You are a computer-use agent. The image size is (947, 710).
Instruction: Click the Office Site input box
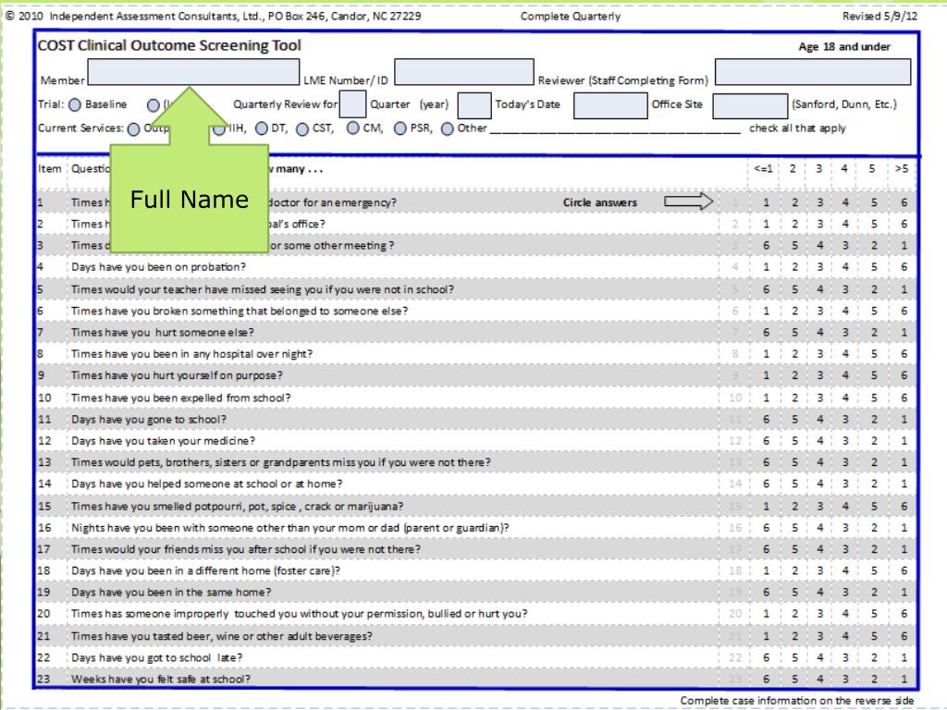(x=750, y=105)
